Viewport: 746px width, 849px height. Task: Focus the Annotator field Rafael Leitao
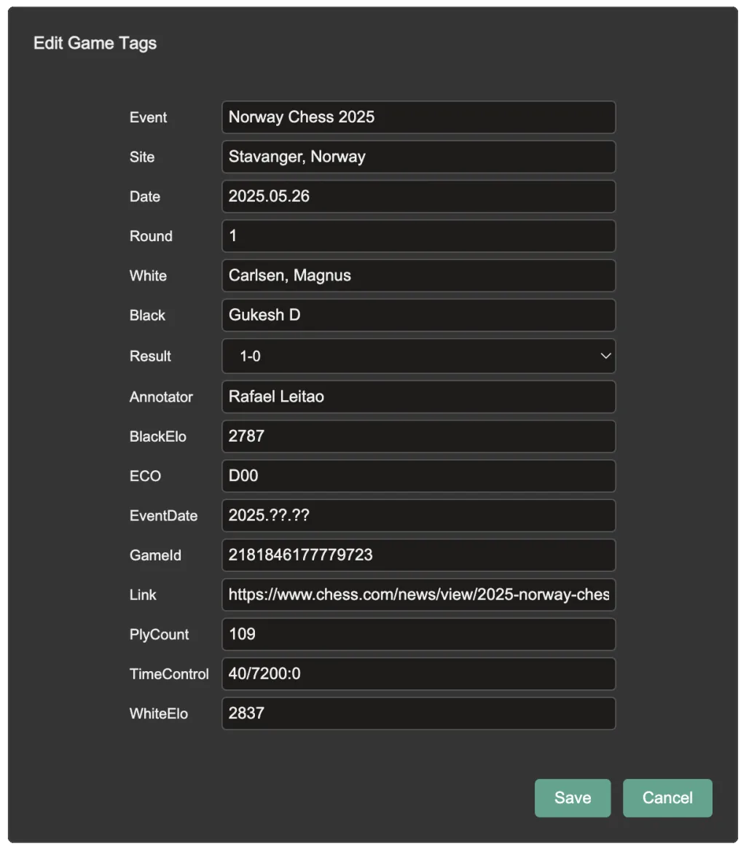point(418,397)
